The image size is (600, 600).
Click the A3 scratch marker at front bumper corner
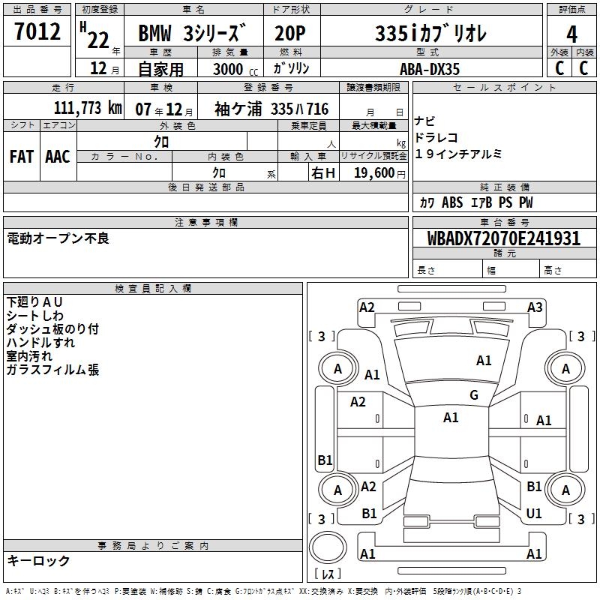click(535, 307)
